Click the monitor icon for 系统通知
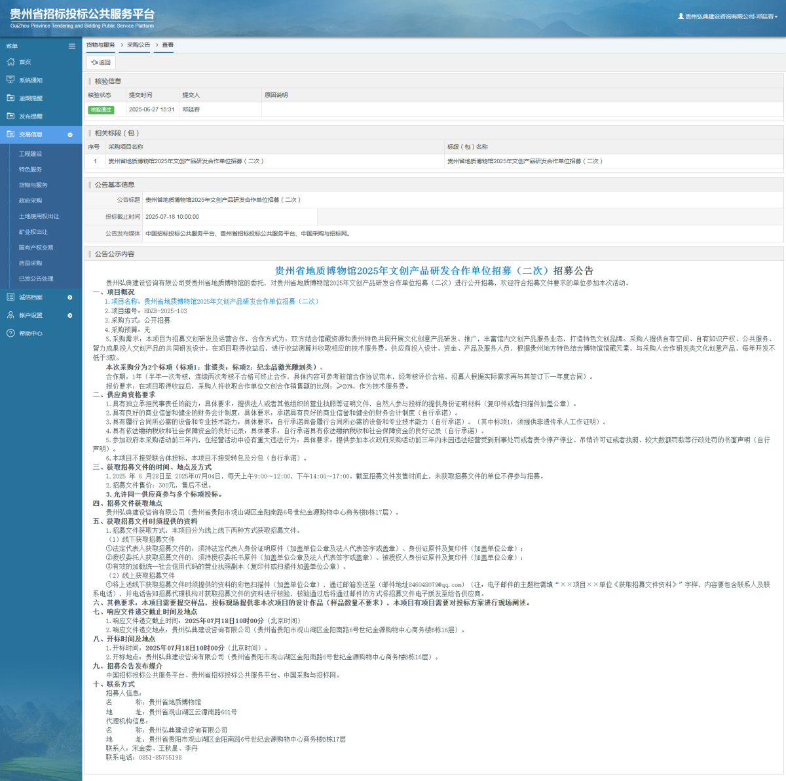This screenshot has width=786, height=781. tap(10, 80)
